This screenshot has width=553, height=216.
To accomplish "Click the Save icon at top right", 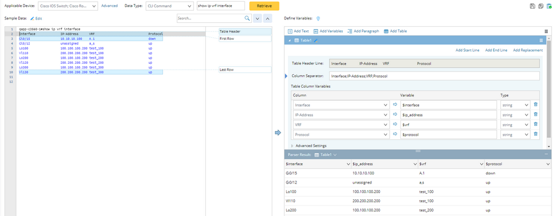I will pyautogui.click(x=532, y=6).
